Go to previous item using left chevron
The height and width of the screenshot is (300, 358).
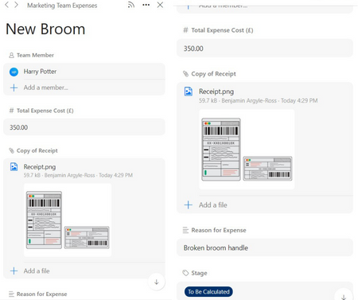(7, 5)
